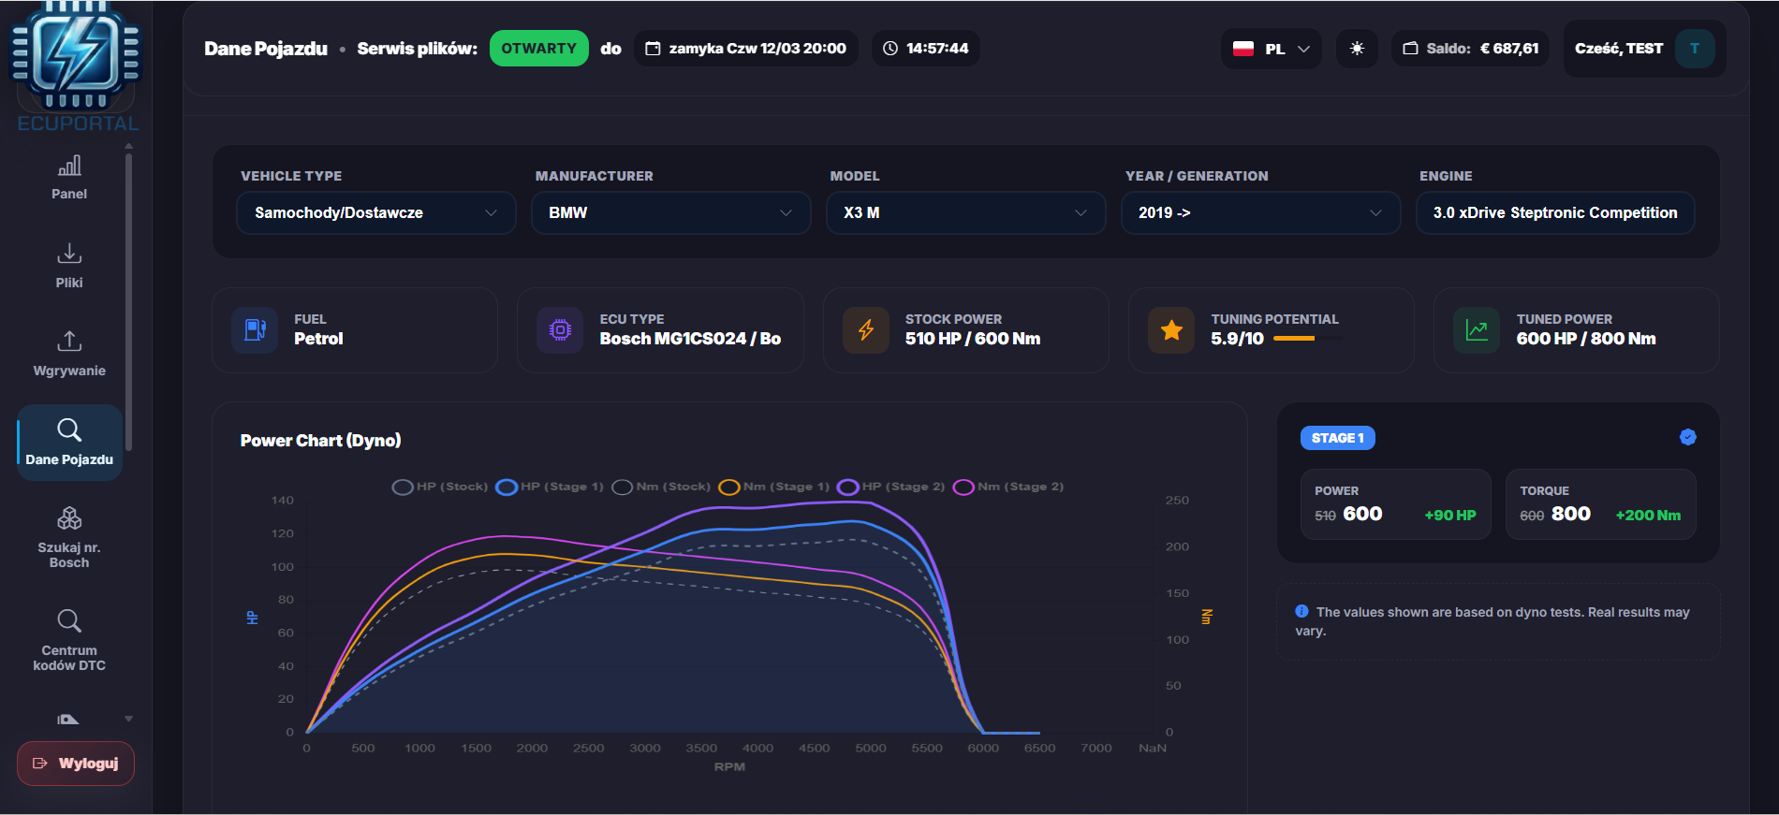Hide Nm (Stage 2) chart series
The image size is (1779, 815).
click(1008, 487)
